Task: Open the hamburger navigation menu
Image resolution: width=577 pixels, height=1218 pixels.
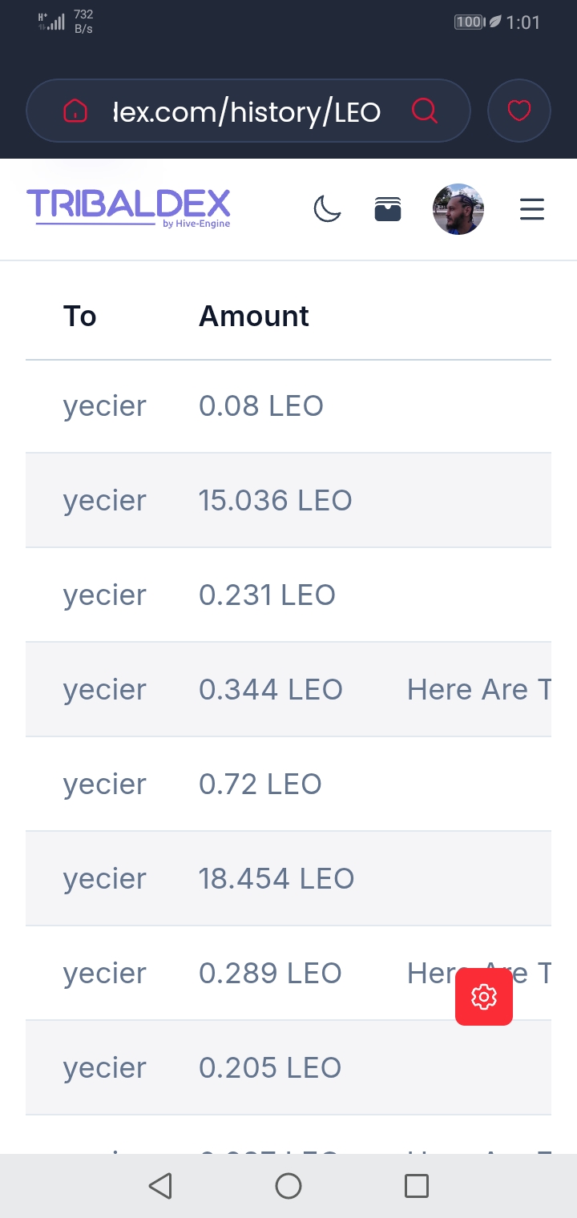Action: [532, 210]
